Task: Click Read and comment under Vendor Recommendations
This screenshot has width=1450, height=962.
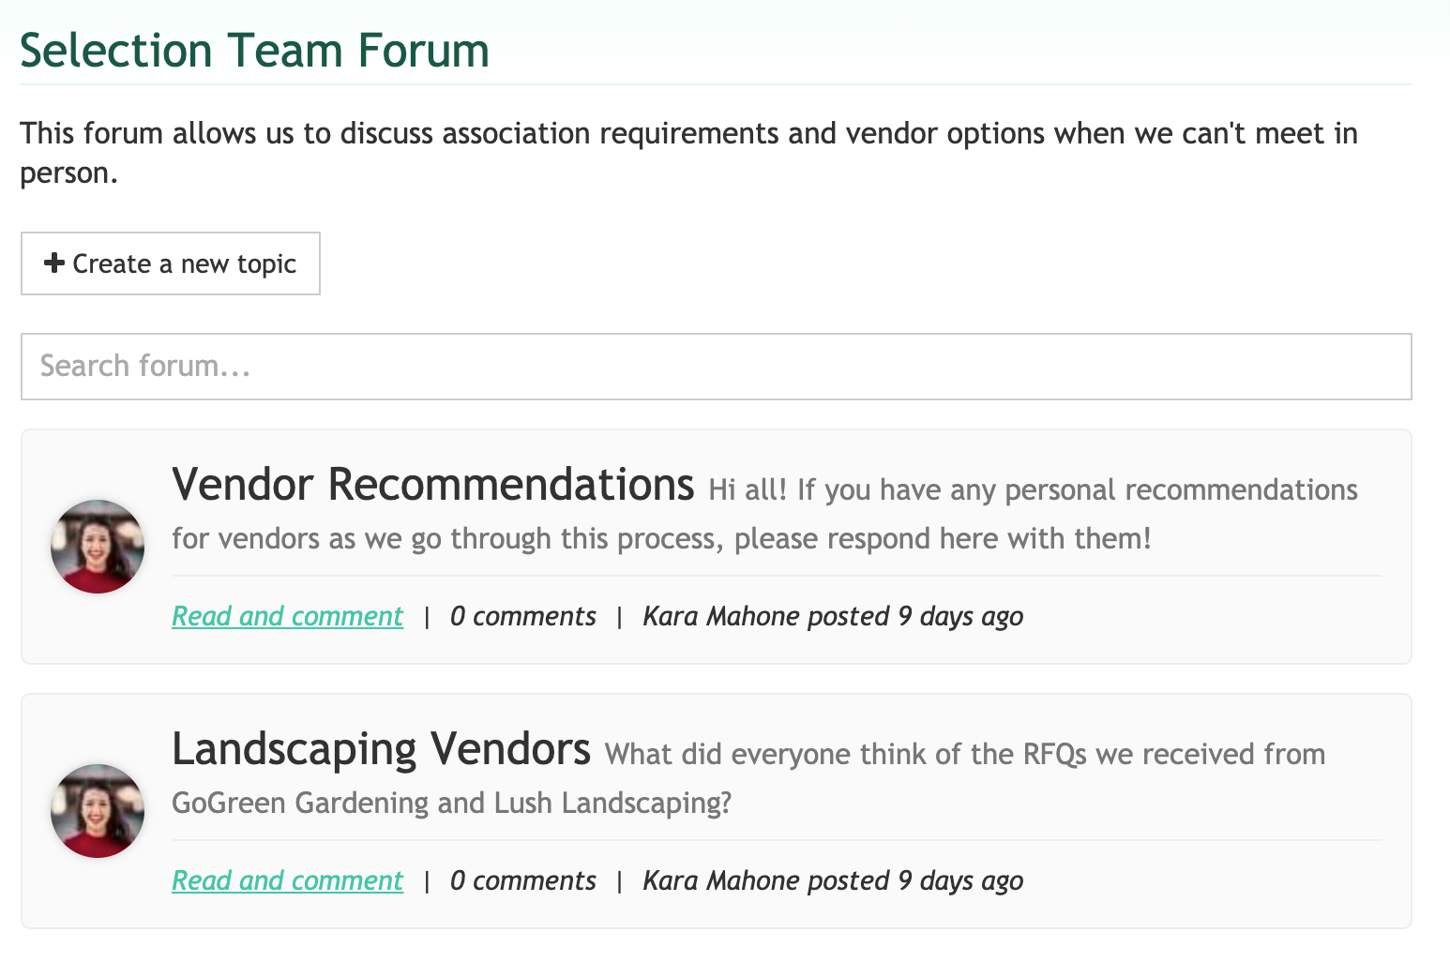Action: (x=287, y=616)
